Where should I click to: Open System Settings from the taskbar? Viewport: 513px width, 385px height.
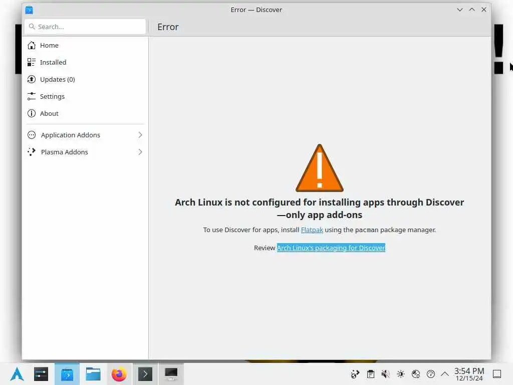(41, 374)
